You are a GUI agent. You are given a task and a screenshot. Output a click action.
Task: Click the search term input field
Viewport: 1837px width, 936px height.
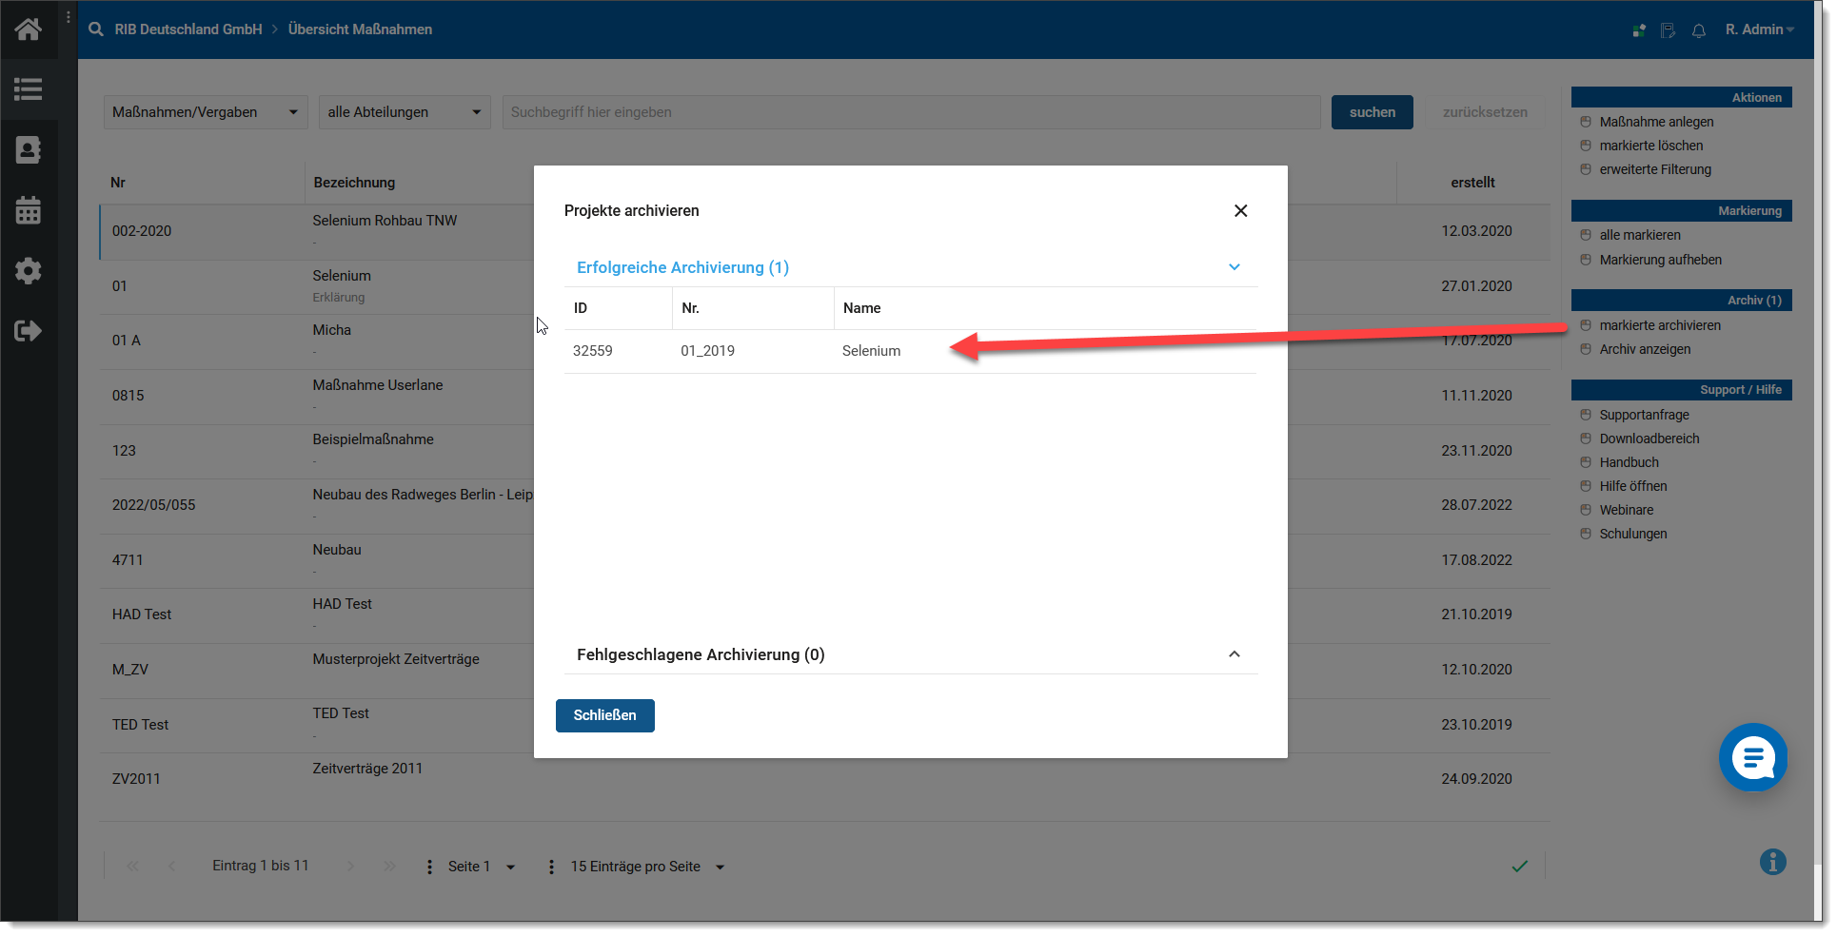coord(912,112)
